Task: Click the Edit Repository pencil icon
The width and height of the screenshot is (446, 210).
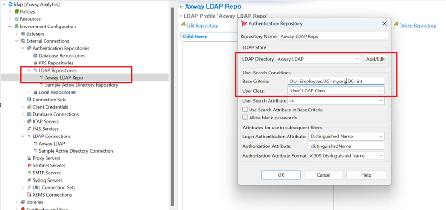Action: (x=183, y=25)
